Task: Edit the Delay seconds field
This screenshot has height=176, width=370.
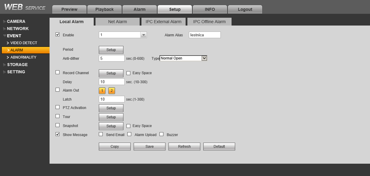Action: click(x=111, y=82)
